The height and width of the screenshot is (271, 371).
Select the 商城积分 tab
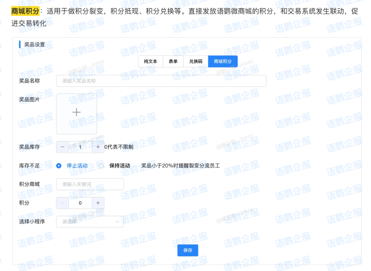click(x=223, y=61)
